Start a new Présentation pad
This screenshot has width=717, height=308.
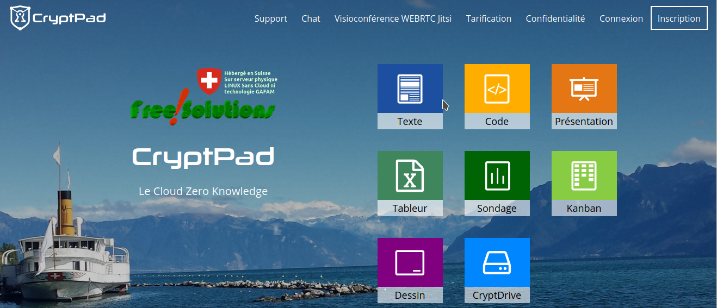click(x=584, y=96)
